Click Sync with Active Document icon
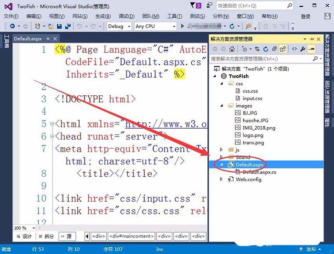 point(257,49)
